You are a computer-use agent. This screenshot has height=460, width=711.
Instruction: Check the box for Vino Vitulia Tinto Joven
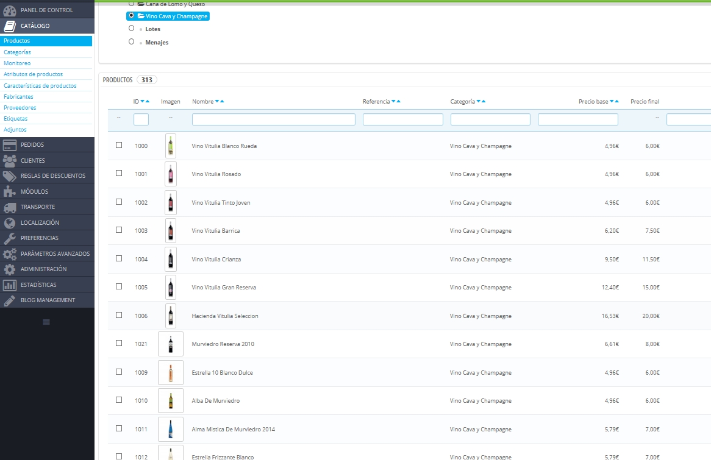point(119,202)
